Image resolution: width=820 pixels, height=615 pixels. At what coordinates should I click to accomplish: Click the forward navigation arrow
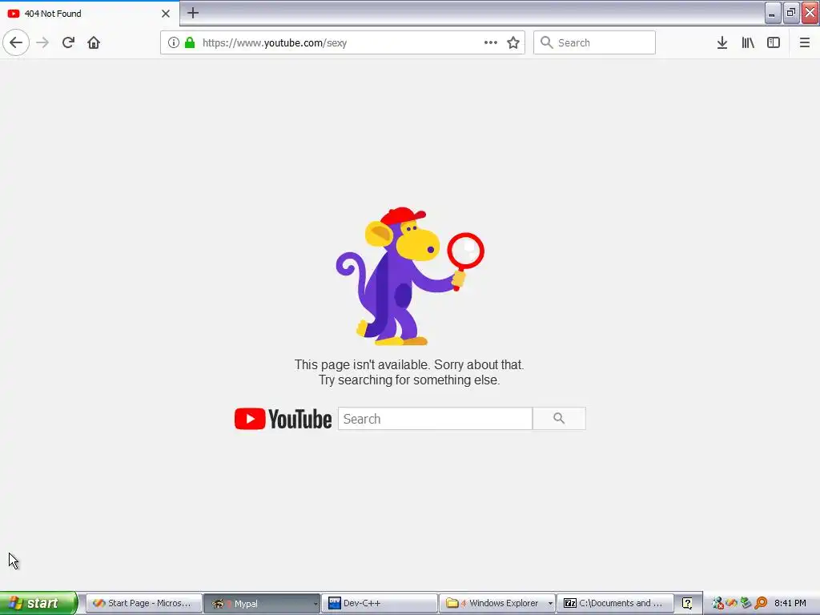42,42
